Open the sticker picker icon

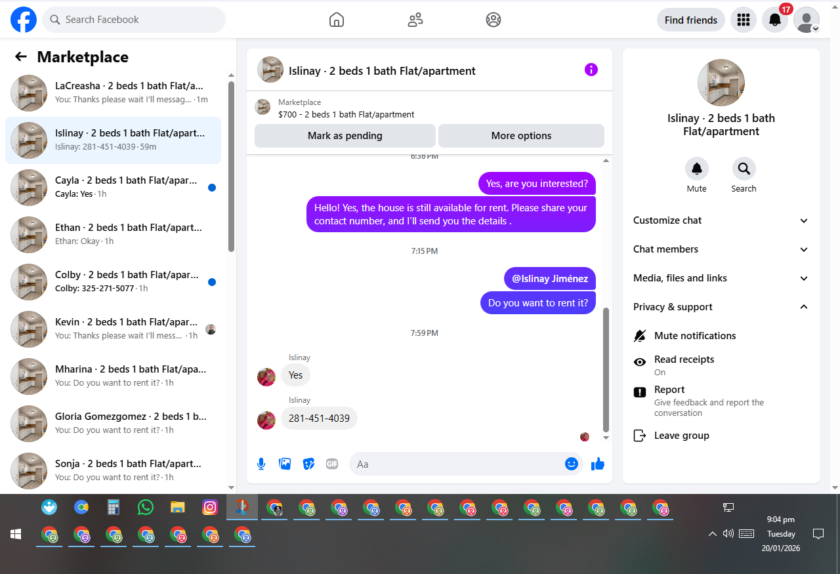point(308,464)
